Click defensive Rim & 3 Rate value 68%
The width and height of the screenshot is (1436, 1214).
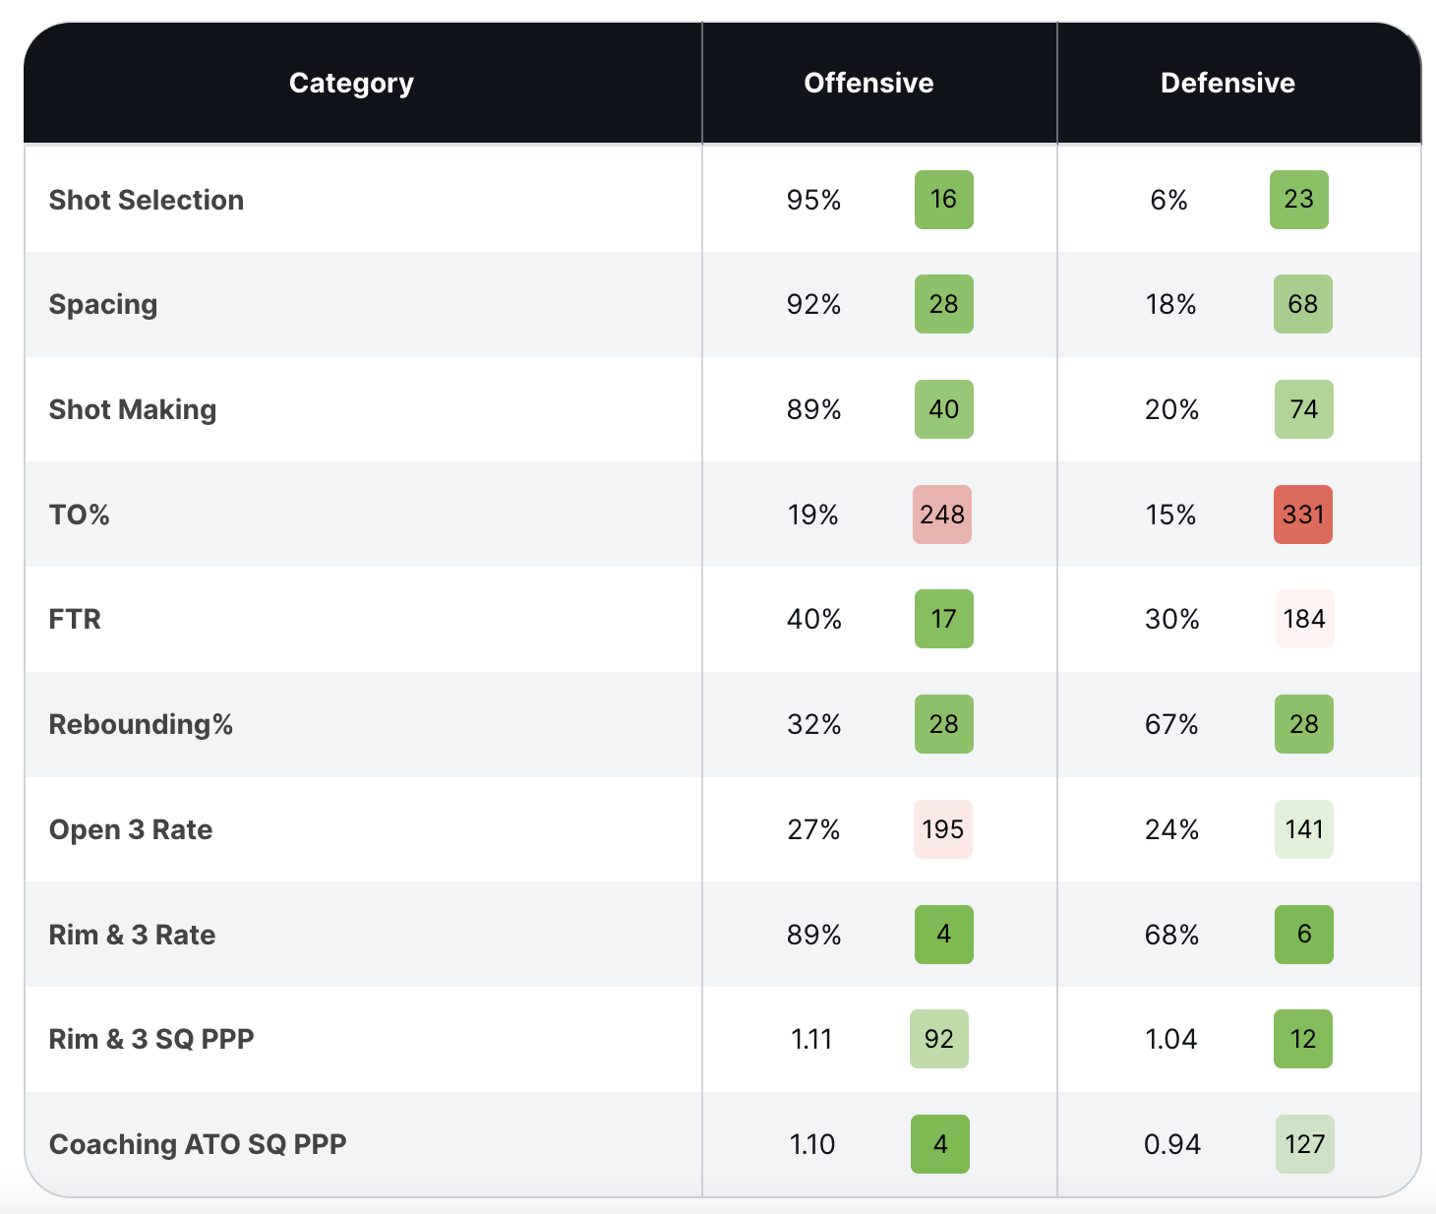pos(1171,935)
